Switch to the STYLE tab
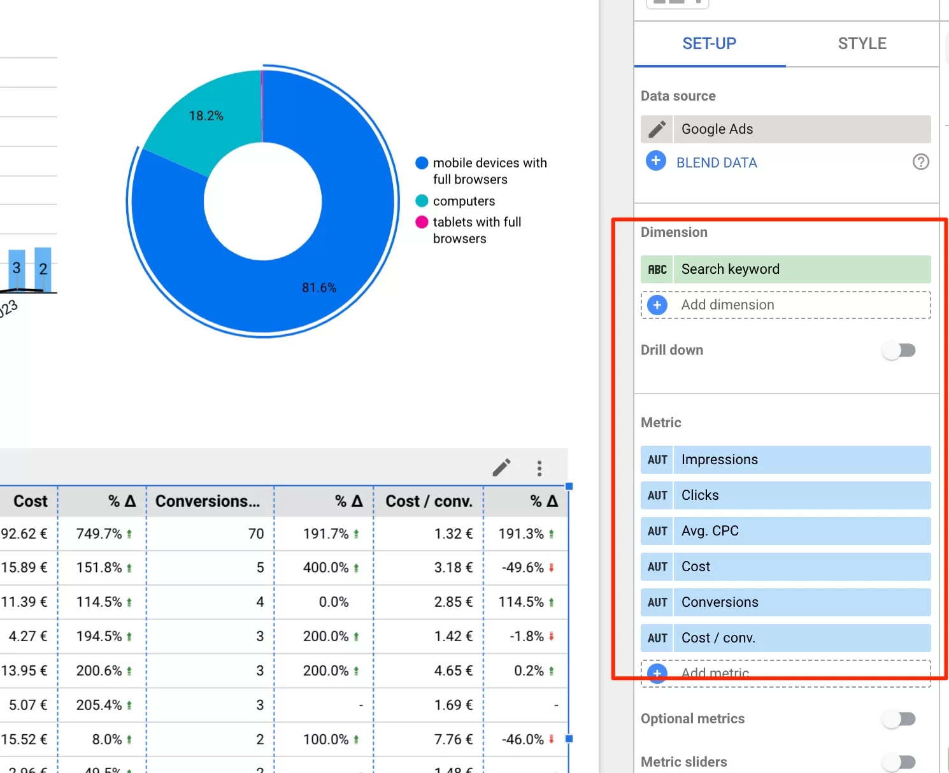This screenshot has height=773, width=949. click(x=862, y=43)
